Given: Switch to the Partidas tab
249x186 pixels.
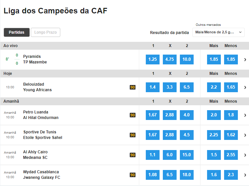Looking at the screenshot, I should click(x=17, y=32).
